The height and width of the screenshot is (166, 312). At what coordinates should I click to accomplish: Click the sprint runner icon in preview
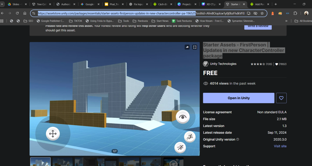click(180, 148)
